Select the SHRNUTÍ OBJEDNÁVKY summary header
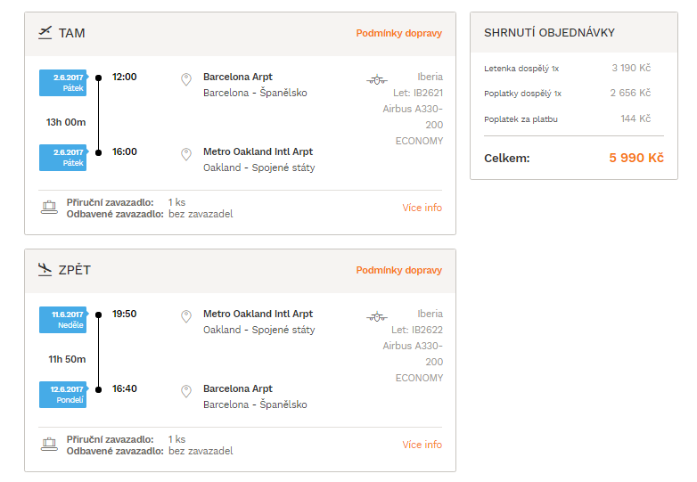Viewport: 697px width, 482px height. coord(549,32)
